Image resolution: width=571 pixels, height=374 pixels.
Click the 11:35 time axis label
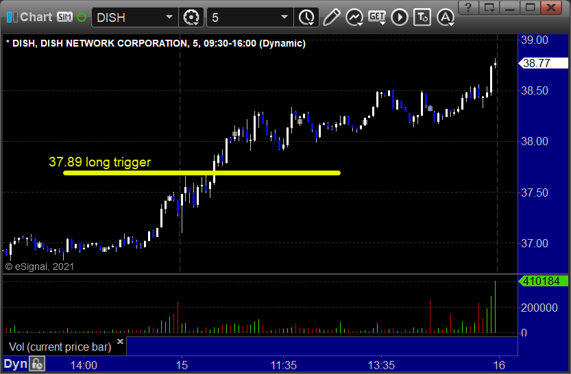click(x=283, y=365)
